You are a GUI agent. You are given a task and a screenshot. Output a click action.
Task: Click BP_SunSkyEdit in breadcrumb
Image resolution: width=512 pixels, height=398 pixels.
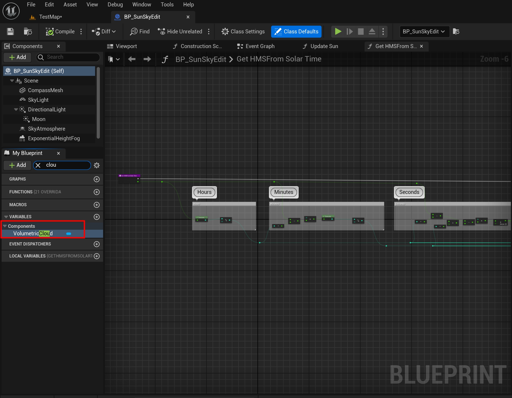tap(201, 59)
